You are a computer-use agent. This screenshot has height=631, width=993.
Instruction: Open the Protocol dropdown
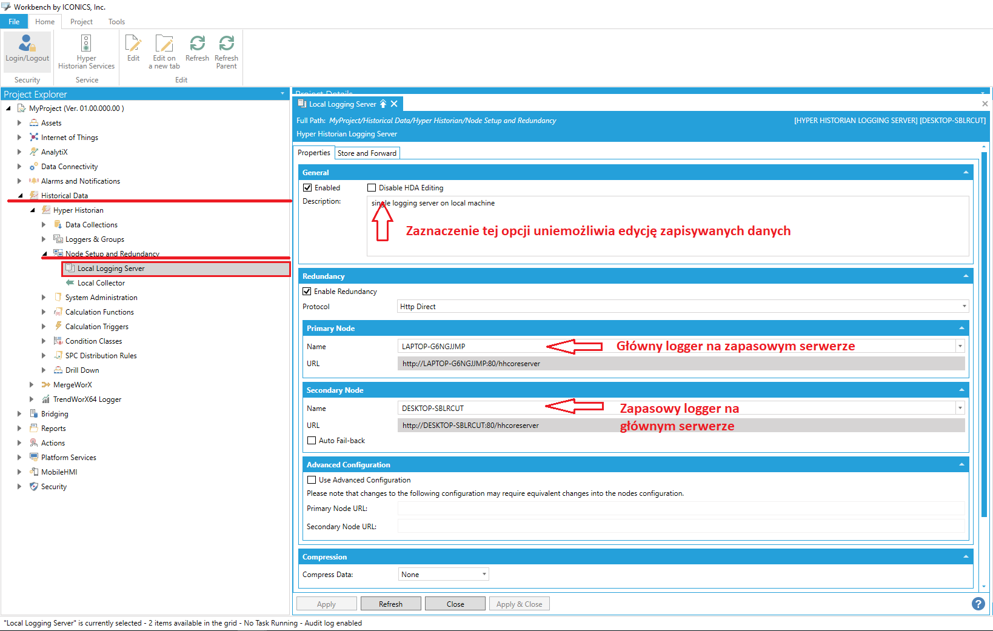683,307
